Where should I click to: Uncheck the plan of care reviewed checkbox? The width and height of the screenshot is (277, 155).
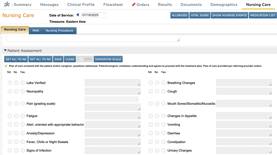[x=6, y=66]
